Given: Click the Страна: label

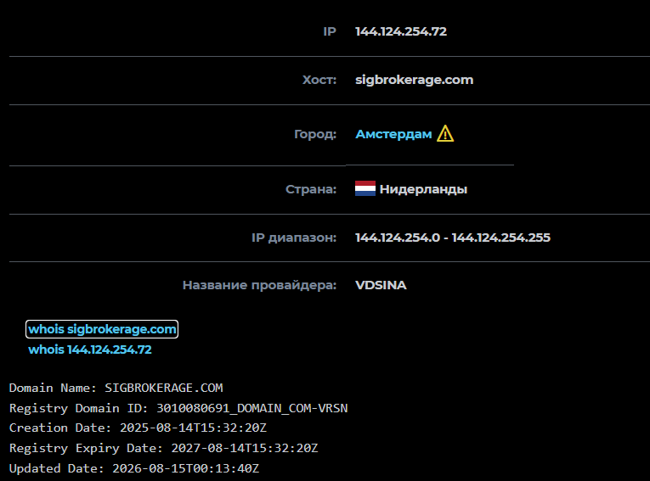Looking at the screenshot, I should click(x=311, y=189).
